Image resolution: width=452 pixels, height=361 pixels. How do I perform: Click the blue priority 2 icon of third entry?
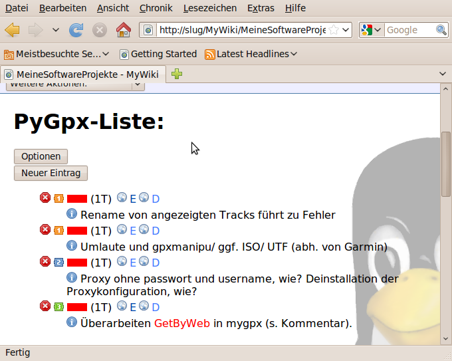(x=58, y=262)
